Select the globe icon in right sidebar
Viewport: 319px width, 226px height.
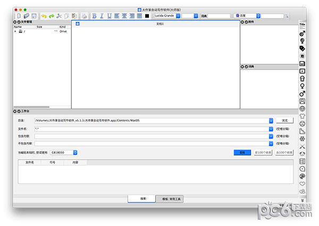pyautogui.click(x=303, y=109)
